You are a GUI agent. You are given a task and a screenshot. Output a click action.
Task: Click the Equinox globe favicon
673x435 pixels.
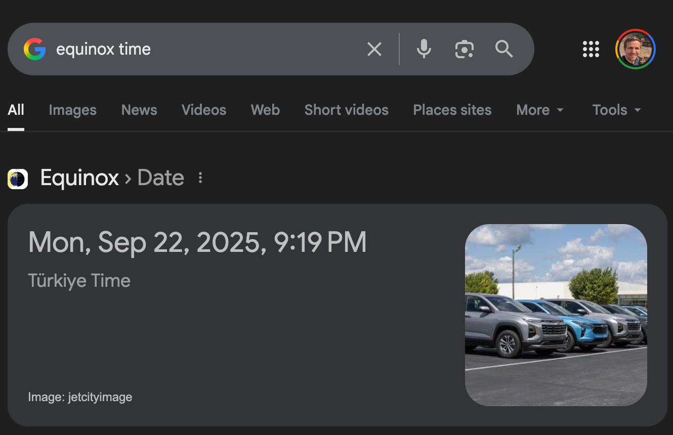[18, 179]
